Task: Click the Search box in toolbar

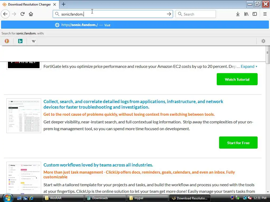Action: click(196, 14)
